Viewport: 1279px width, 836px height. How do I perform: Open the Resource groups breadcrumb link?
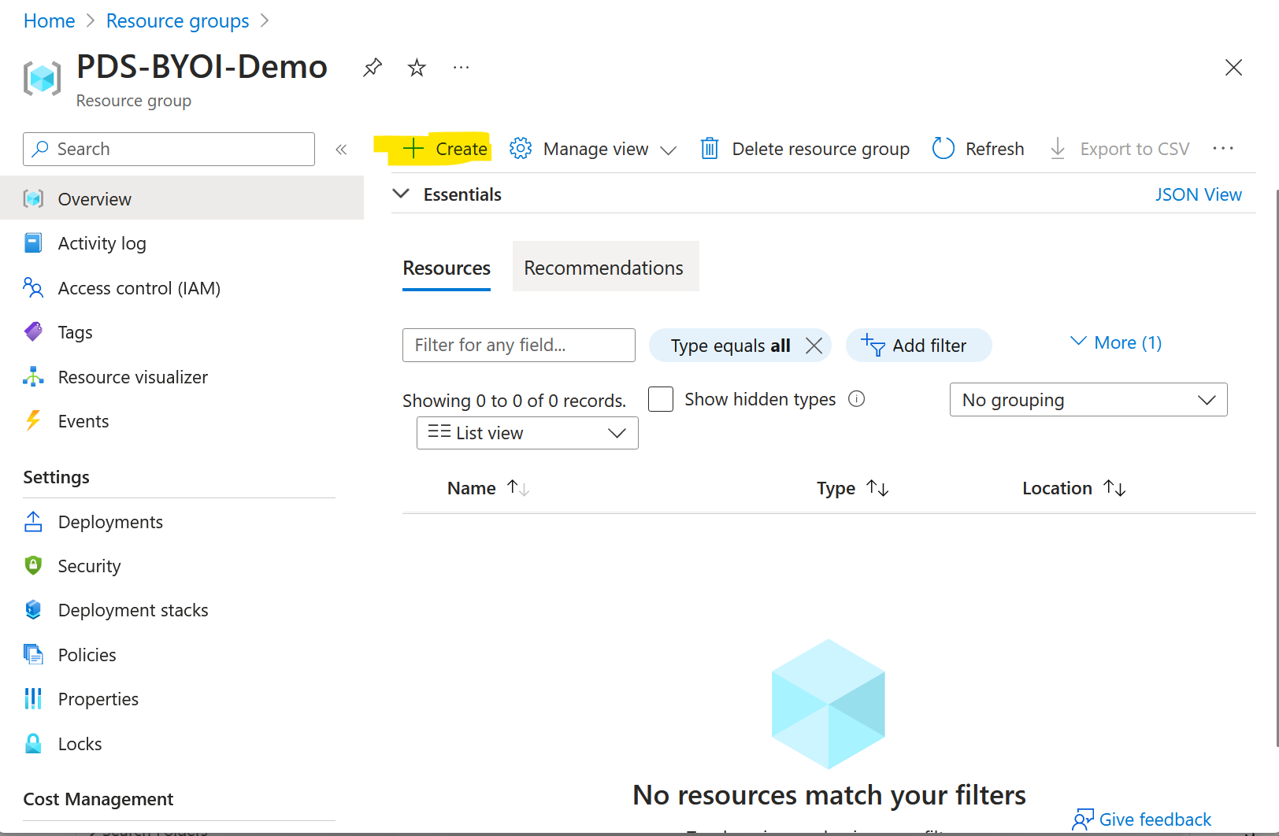pyautogui.click(x=176, y=20)
